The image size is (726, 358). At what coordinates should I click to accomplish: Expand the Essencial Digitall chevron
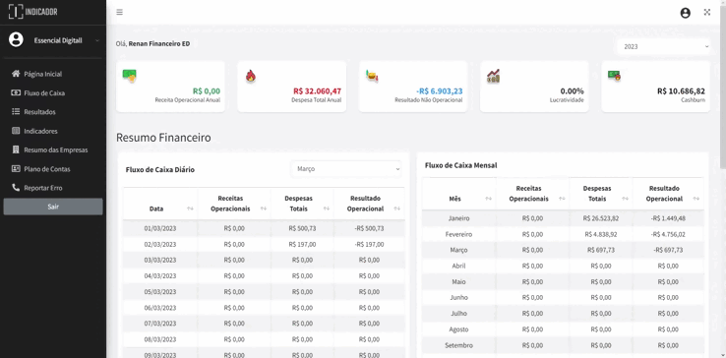[97, 40]
